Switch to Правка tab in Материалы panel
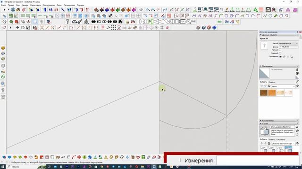This screenshot has height=169, width=302. pyautogui.click(x=271, y=82)
